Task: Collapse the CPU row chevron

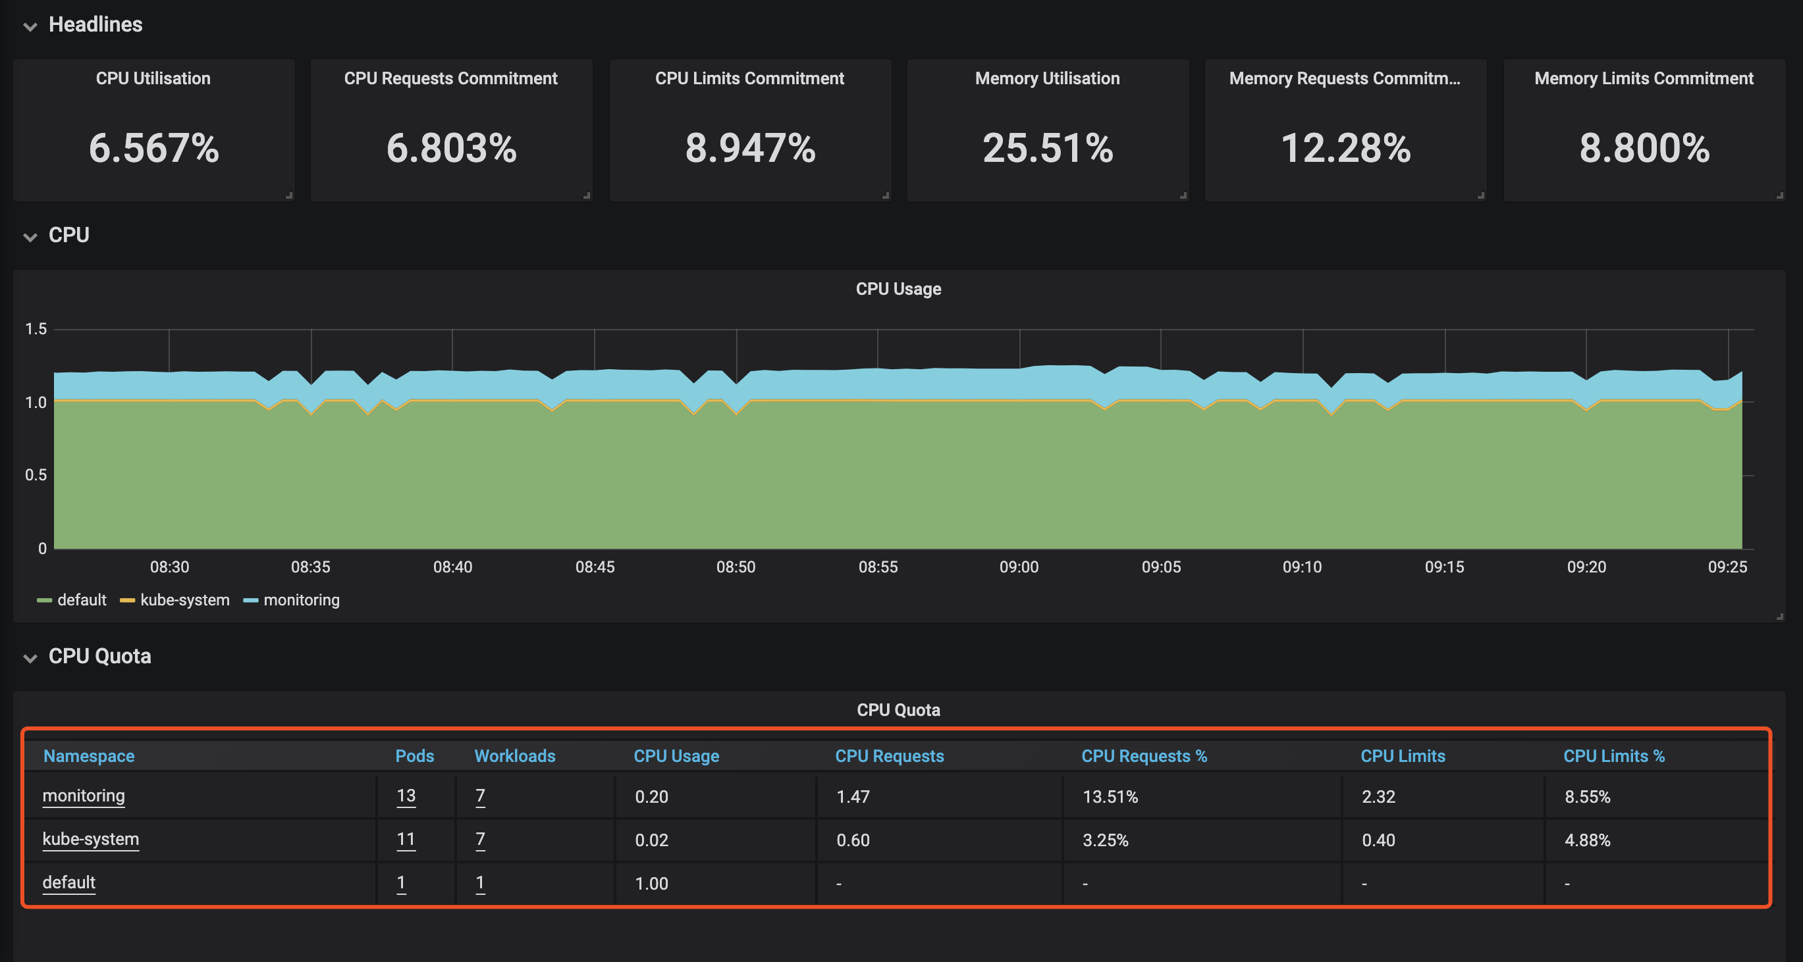Action: pyautogui.click(x=30, y=237)
